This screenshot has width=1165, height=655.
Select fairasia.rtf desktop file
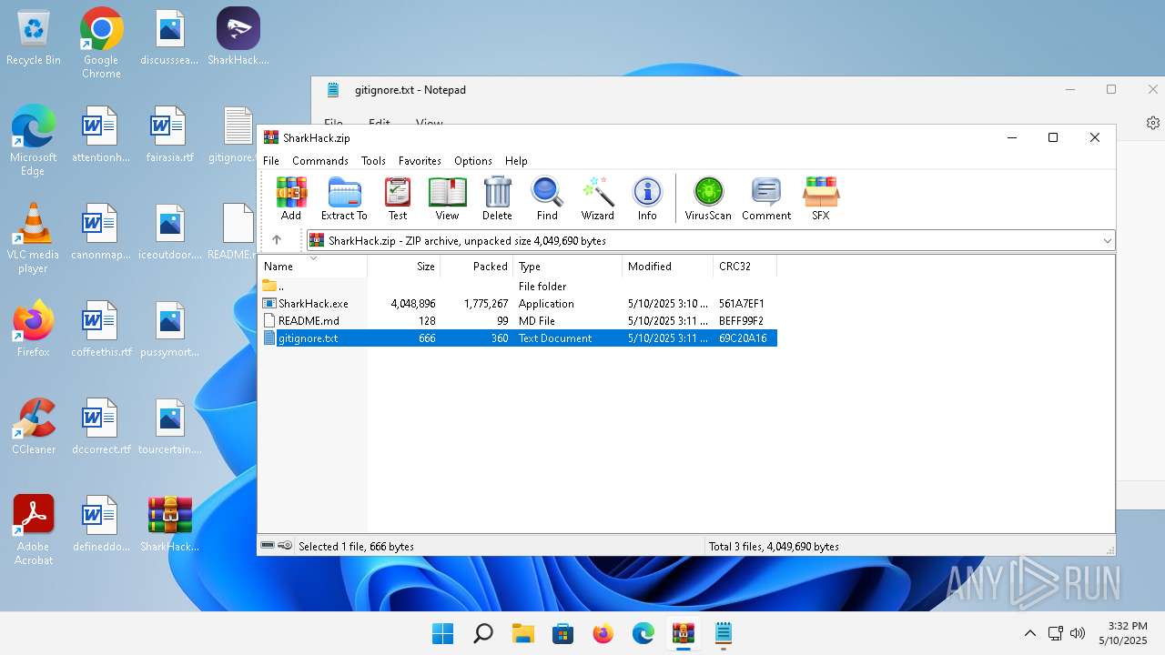[169, 134]
